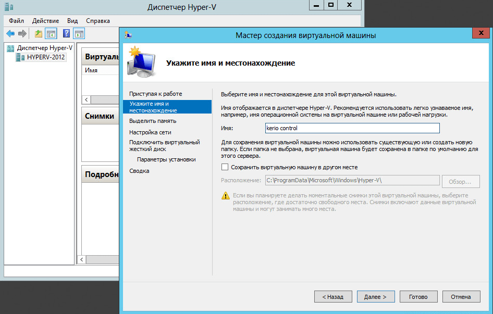Toggle the action pane toolbar icon
Screen dimensions: 493x314
(79, 34)
